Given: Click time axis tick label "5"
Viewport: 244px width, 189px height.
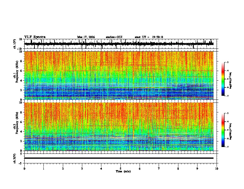Looking at the screenshot, I should 120,169.
